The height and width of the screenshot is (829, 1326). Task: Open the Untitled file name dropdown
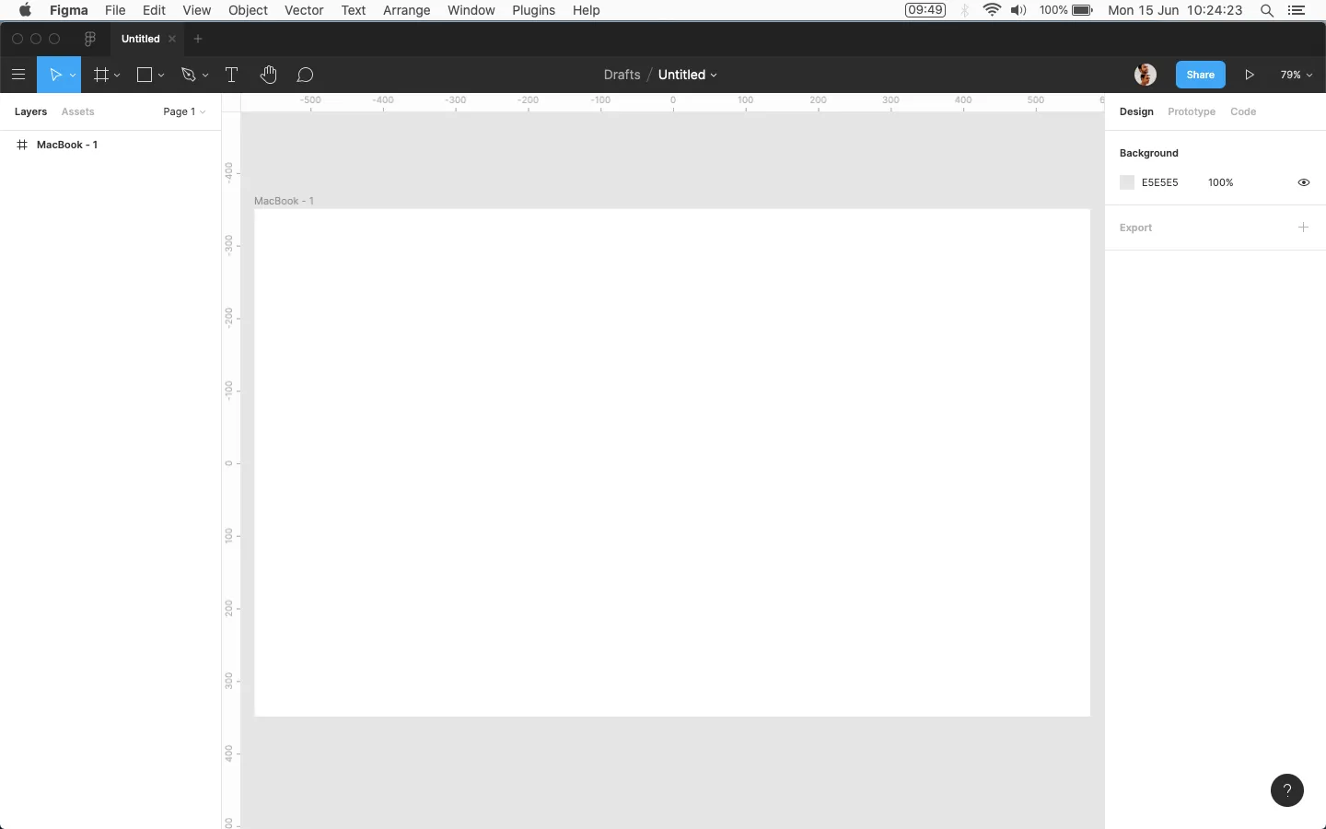pyautogui.click(x=687, y=75)
